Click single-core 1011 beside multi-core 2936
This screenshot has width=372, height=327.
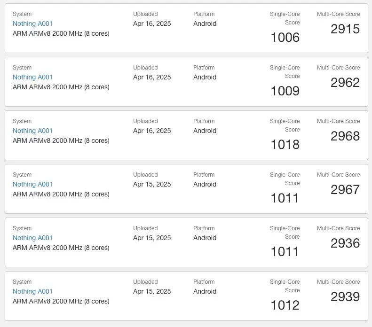(285, 252)
